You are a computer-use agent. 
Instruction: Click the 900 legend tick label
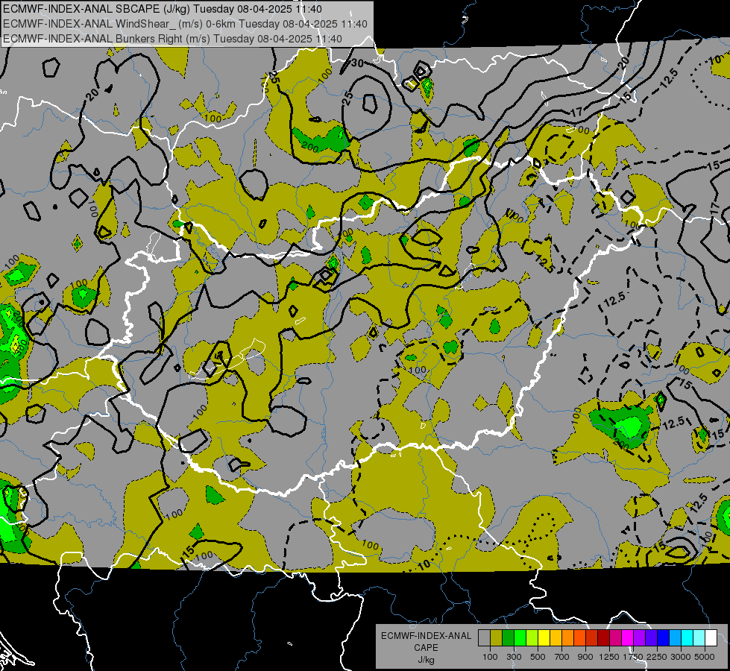(x=585, y=657)
